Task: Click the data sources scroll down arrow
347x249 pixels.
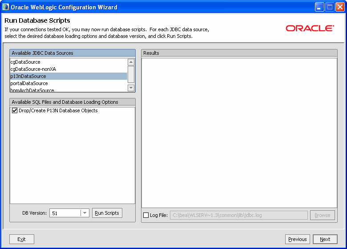Action: coord(131,88)
